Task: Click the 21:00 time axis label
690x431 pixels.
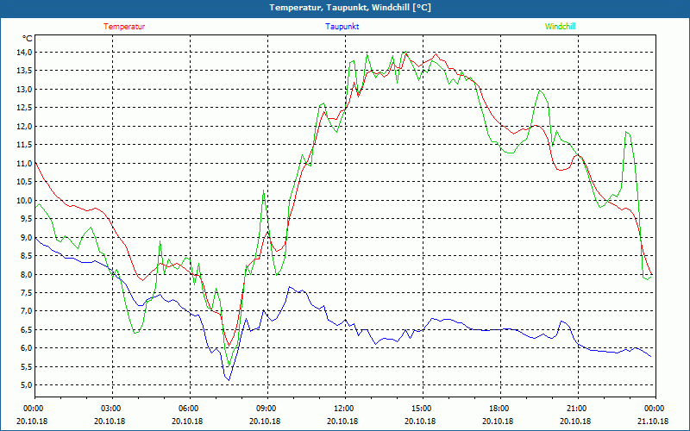Action: (578, 408)
